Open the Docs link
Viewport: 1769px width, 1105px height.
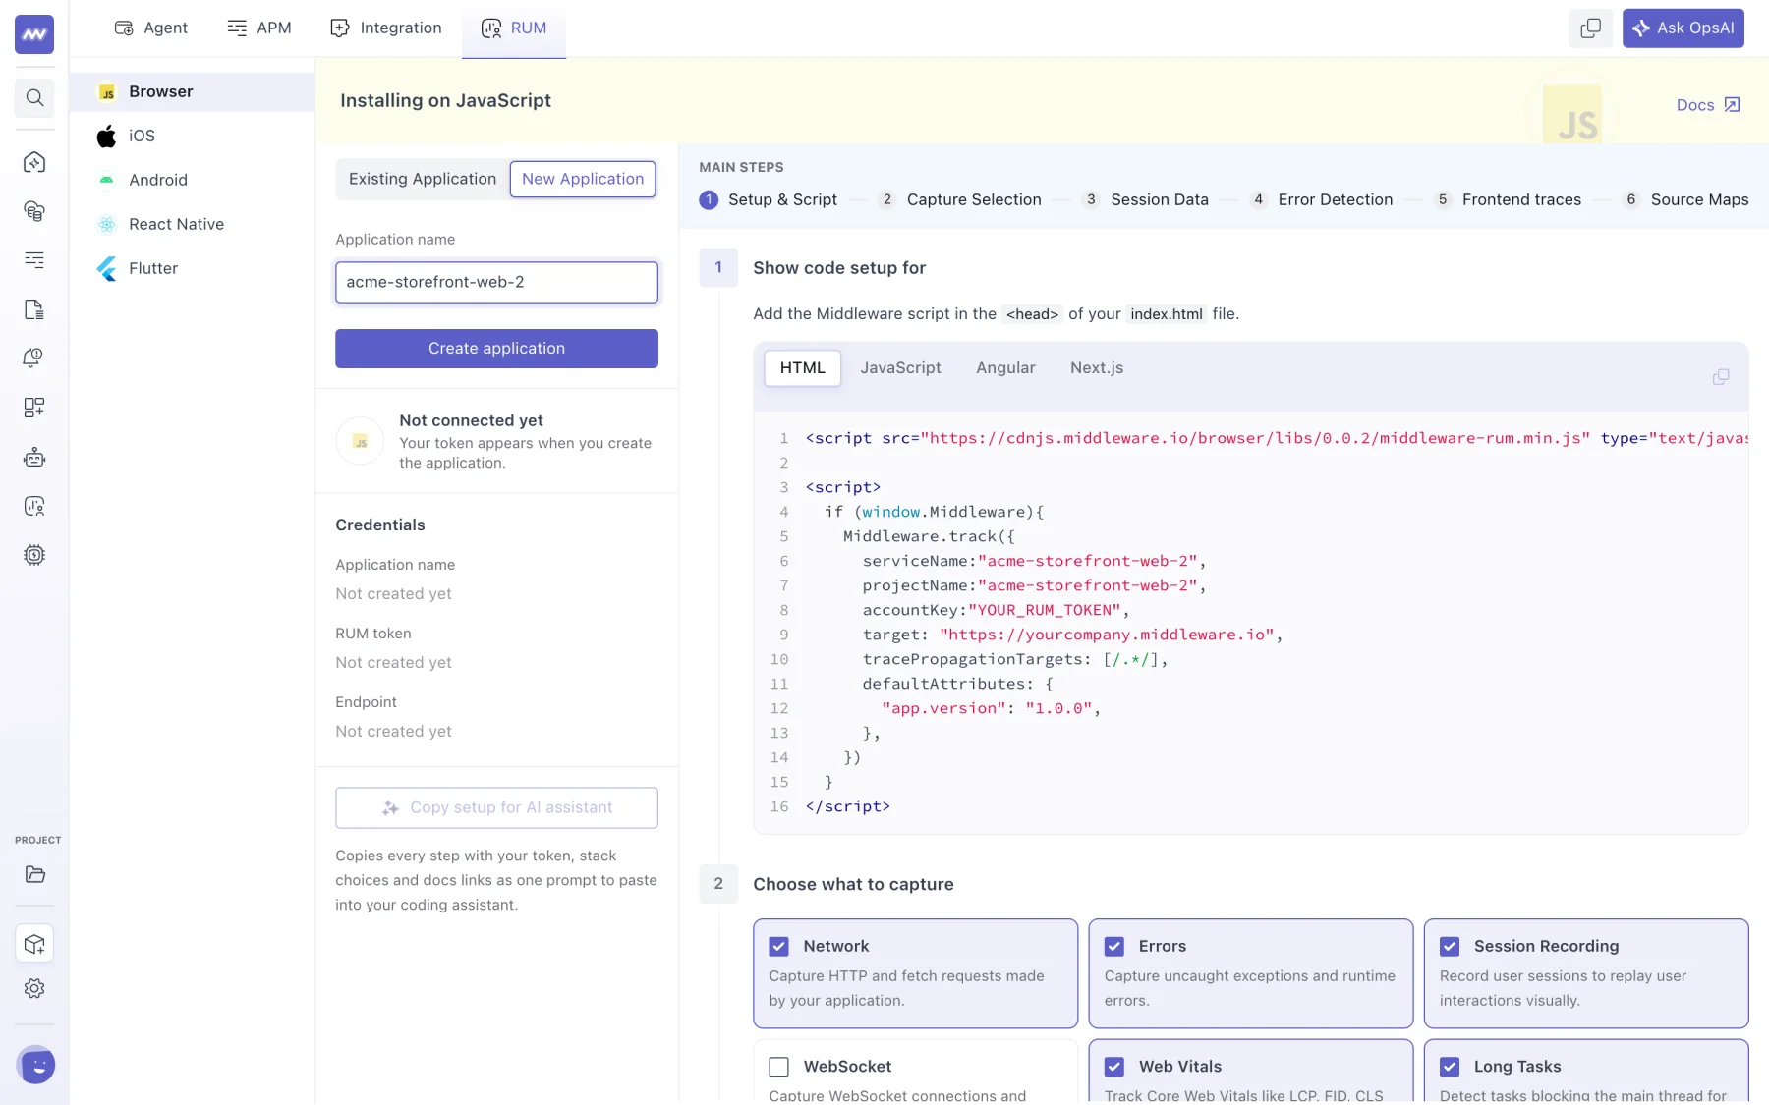point(1708,105)
